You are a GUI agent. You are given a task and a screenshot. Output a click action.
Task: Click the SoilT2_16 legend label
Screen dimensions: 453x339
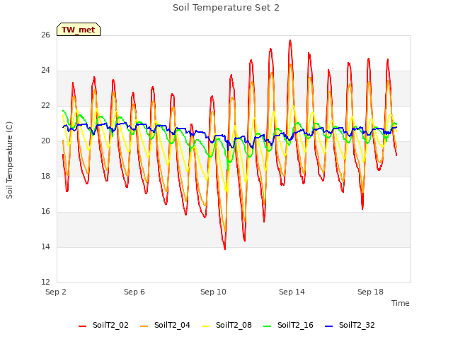[295, 325]
